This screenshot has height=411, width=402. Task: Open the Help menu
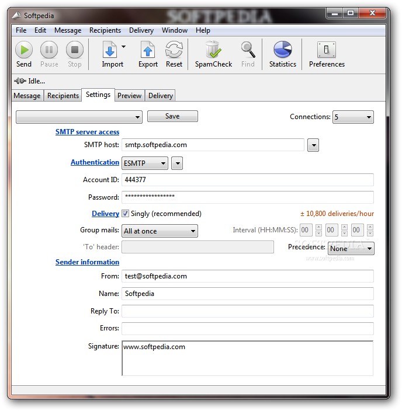(x=203, y=30)
